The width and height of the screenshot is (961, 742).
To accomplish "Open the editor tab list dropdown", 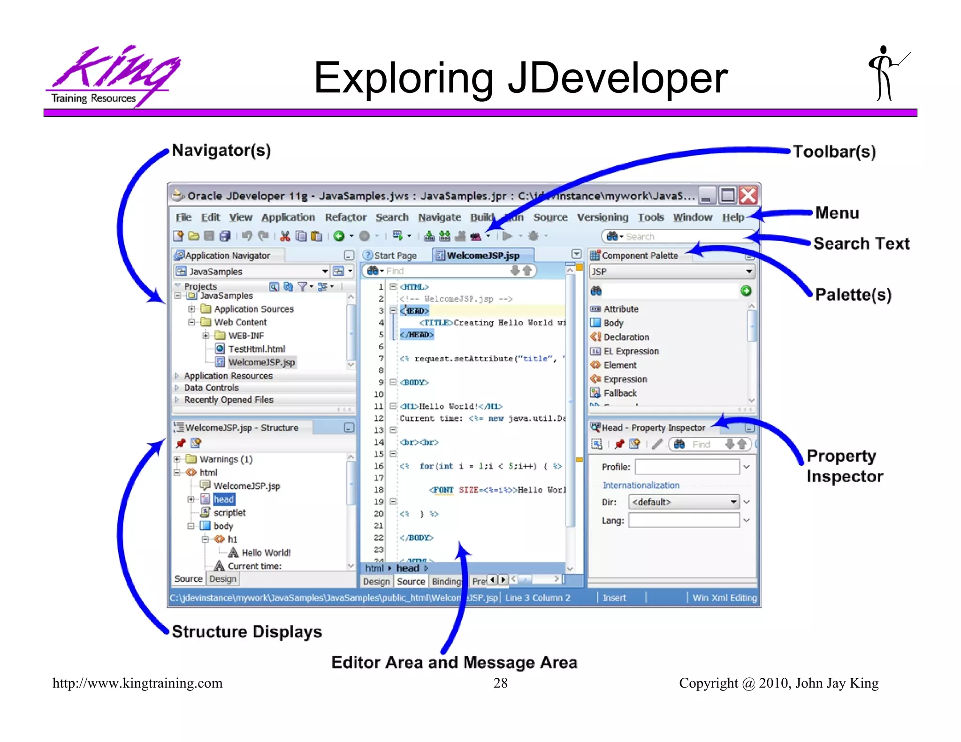I will click(x=576, y=254).
